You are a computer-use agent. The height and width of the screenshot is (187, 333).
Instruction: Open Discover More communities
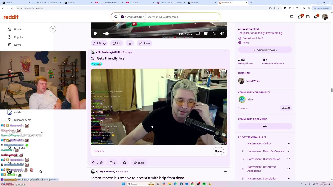[23, 120]
